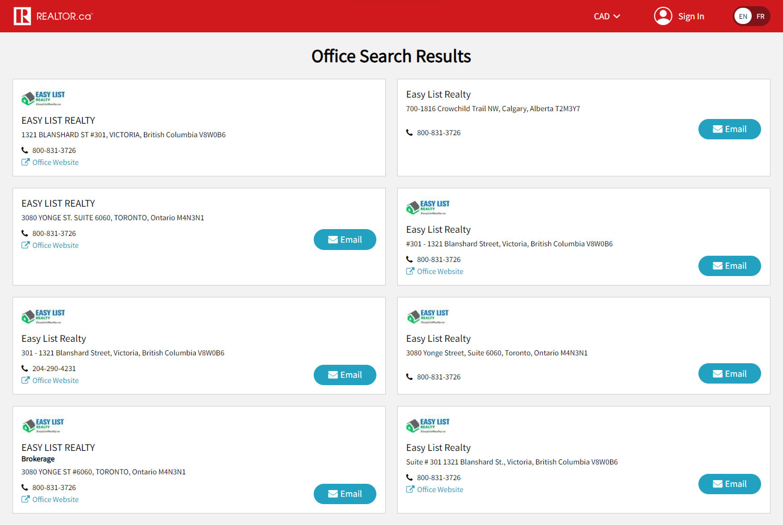Screen dimensions: 783x525
Task: Open Office Website in Suite # 301 Victoria card
Action: 440,490
